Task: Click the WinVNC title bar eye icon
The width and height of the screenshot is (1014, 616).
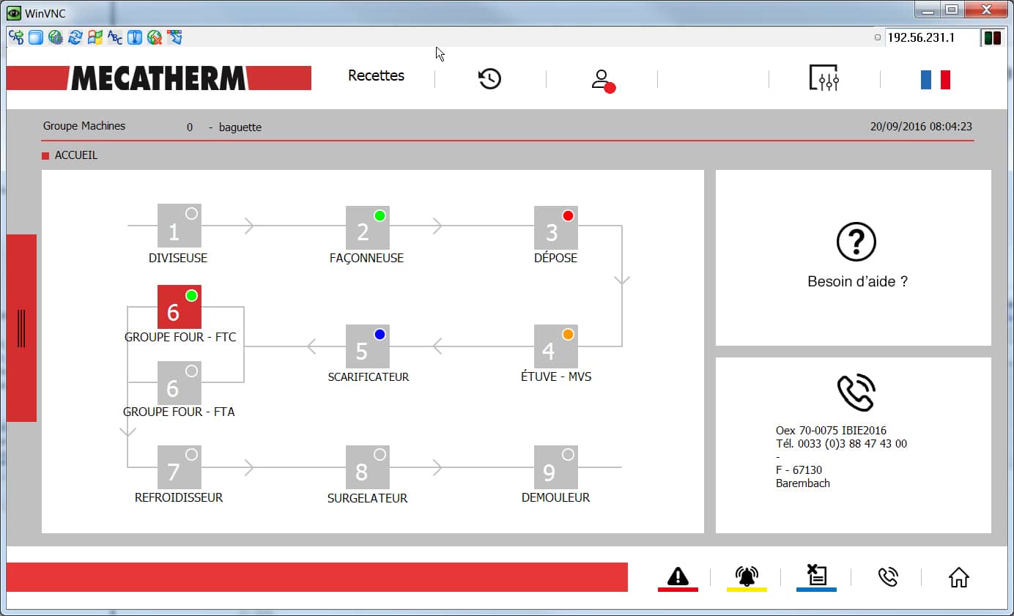Action: [14, 13]
